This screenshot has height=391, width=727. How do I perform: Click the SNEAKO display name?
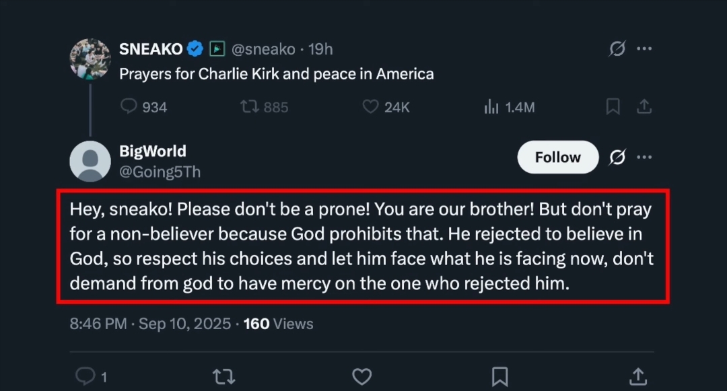151,49
